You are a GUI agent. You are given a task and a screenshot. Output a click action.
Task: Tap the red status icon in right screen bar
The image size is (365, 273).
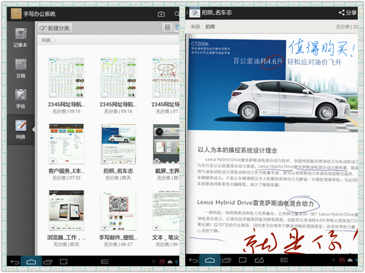tap(342, 260)
